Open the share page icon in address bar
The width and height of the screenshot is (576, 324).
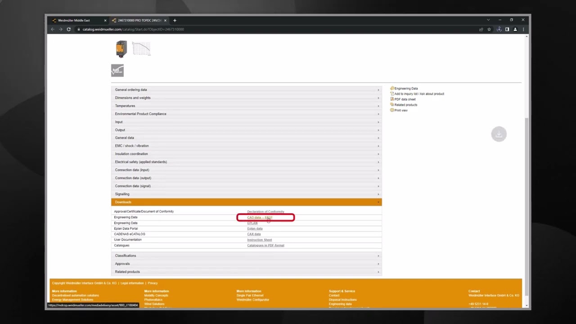481,29
